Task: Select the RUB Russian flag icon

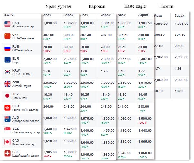Action: [x=7, y=48]
